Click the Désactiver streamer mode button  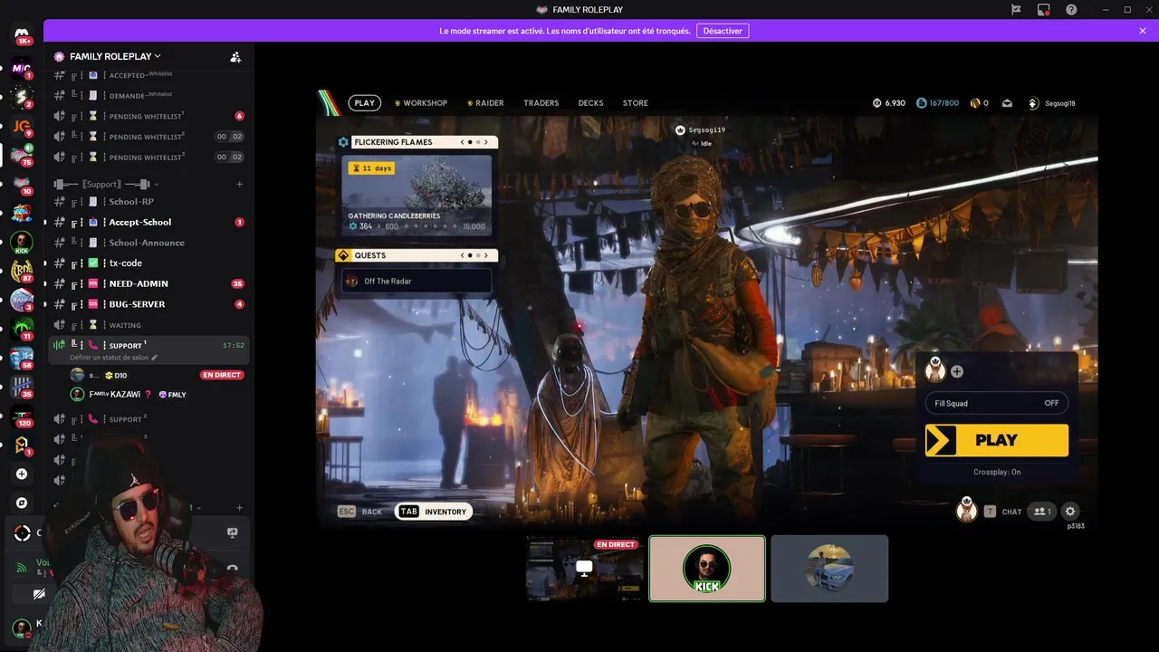[723, 31]
